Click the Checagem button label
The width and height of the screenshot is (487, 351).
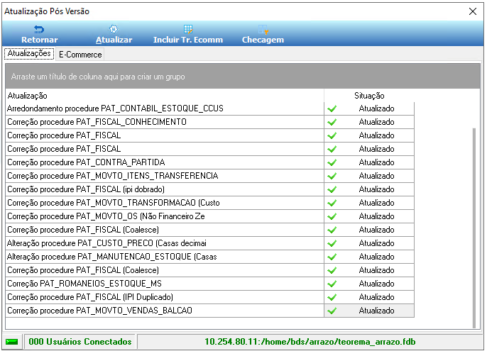[x=263, y=40]
